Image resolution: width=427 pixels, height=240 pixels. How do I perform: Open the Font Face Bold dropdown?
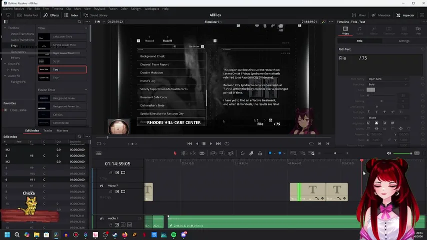387,84
